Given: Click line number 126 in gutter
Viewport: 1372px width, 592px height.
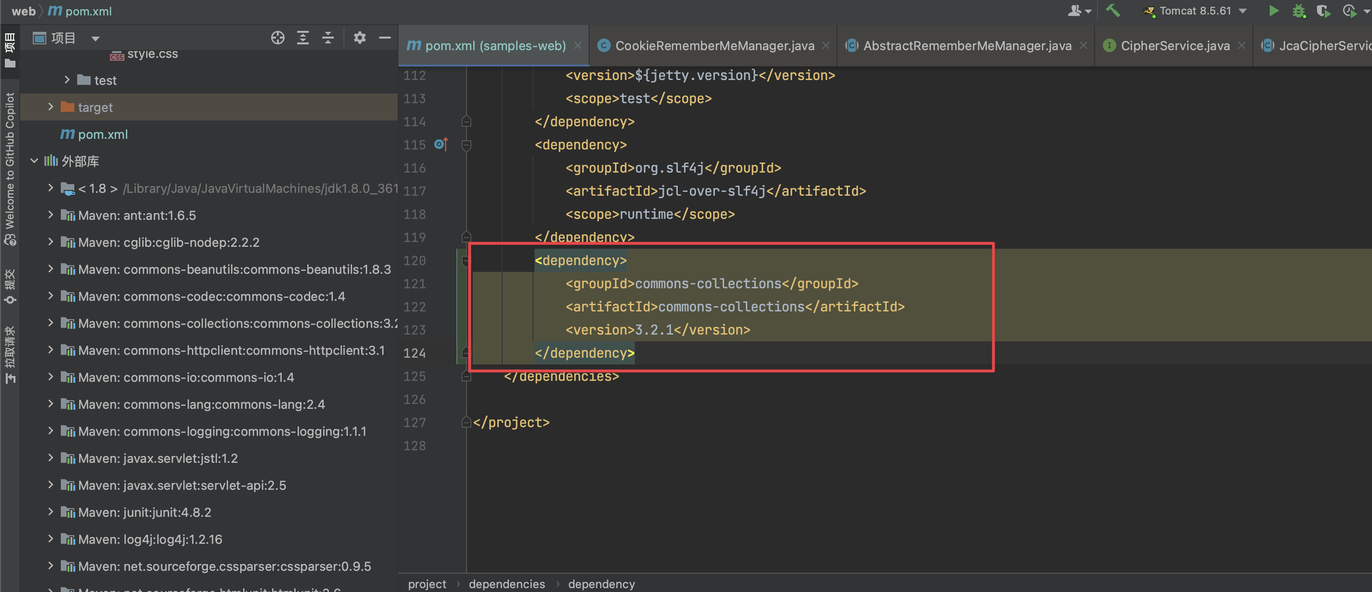Looking at the screenshot, I should 414,399.
